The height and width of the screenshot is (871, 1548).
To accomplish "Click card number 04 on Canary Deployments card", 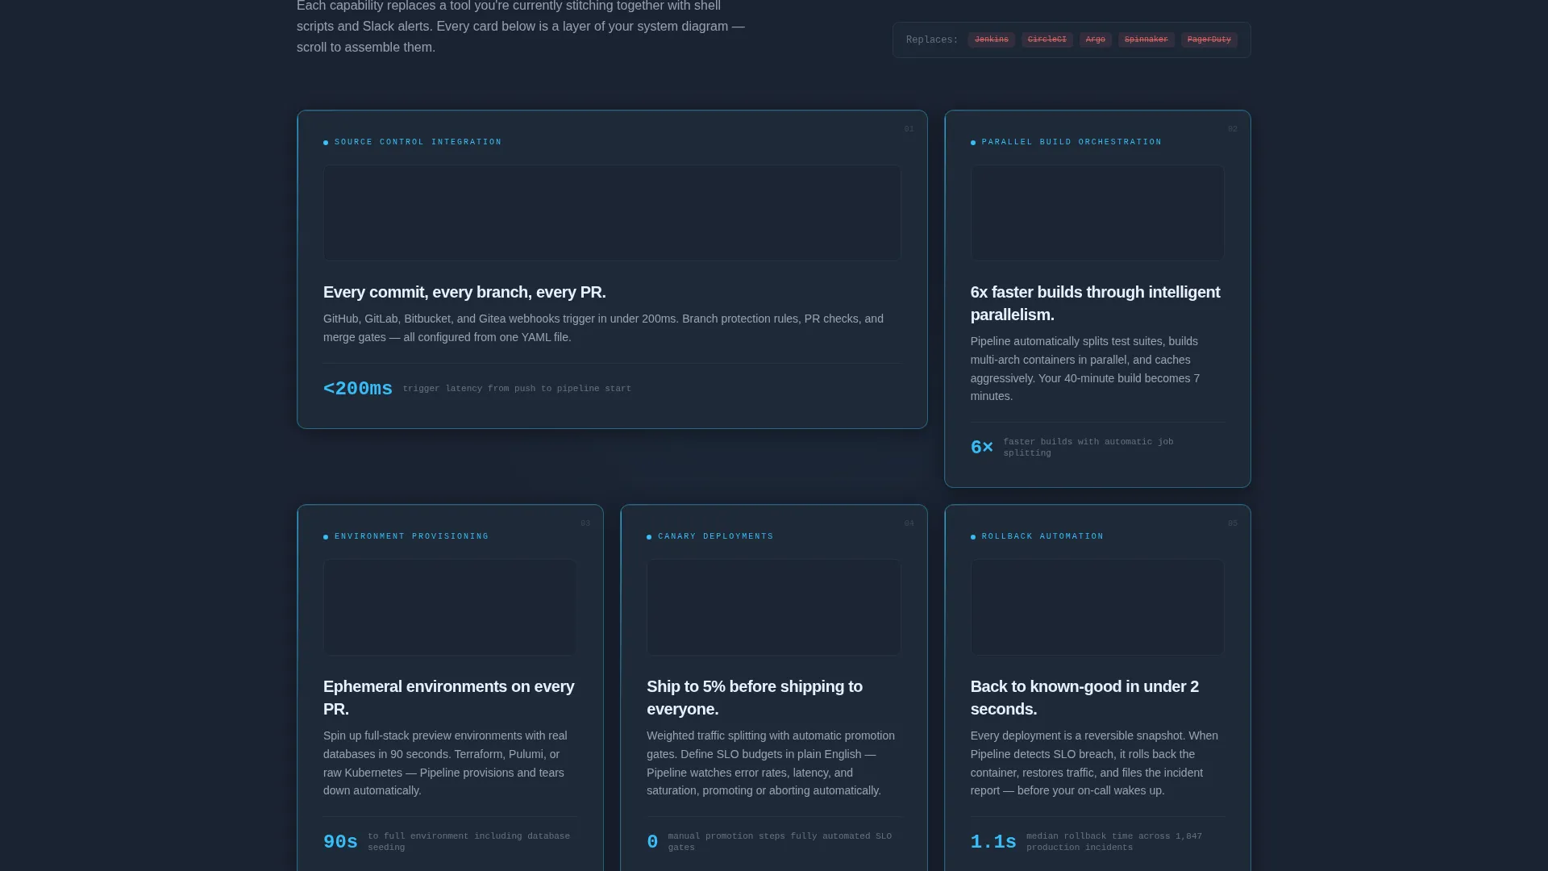I will (909, 523).
